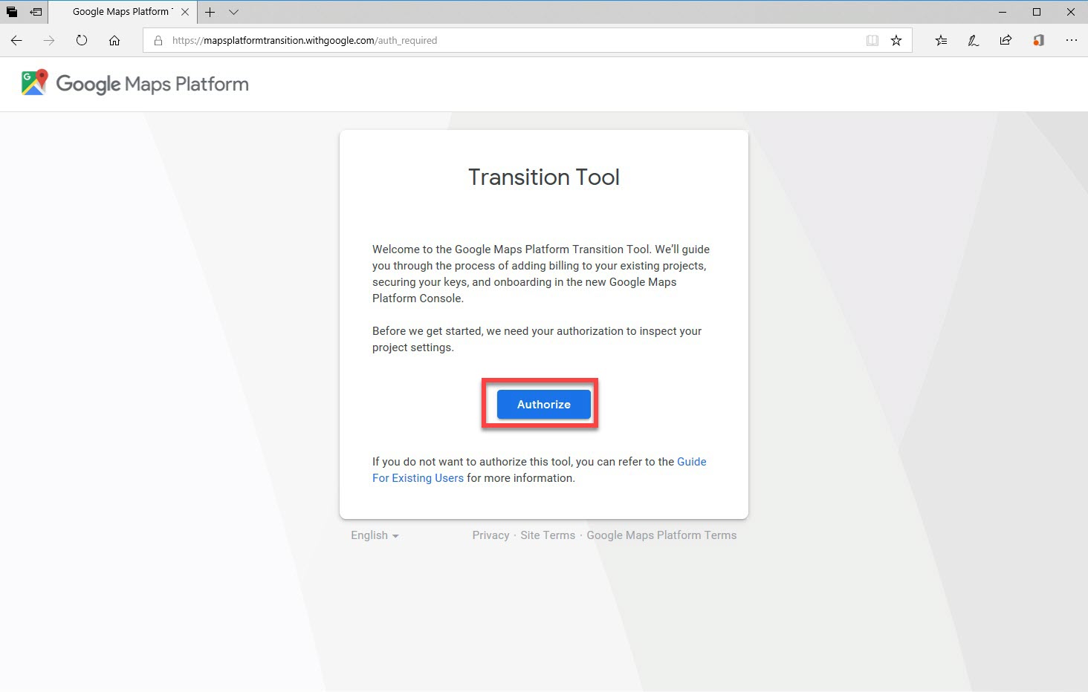Click the lock icon in the address bar
Image resolution: width=1088 pixels, height=692 pixels.
pyautogui.click(x=158, y=41)
